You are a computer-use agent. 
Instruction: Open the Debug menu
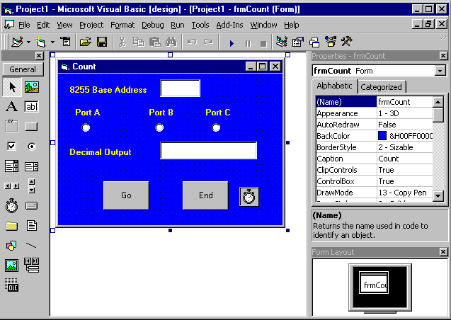click(152, 25)
